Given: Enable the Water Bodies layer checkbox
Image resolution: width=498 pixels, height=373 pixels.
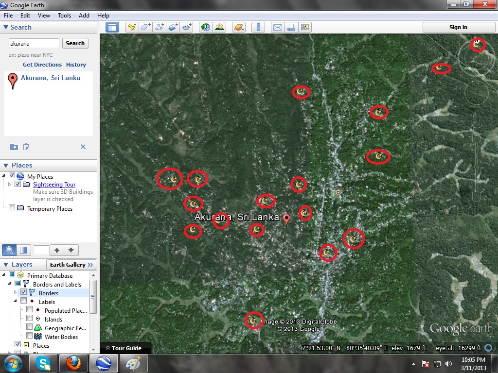Looking at the screenshot, I should 30,336.
